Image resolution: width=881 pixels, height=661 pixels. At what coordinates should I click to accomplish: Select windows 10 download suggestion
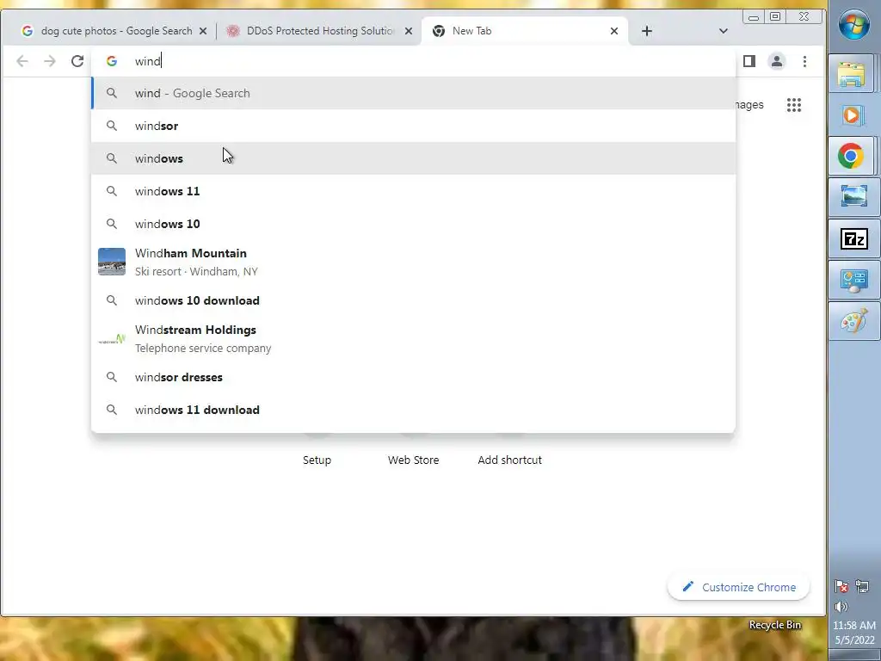click(x=413, y=300)
